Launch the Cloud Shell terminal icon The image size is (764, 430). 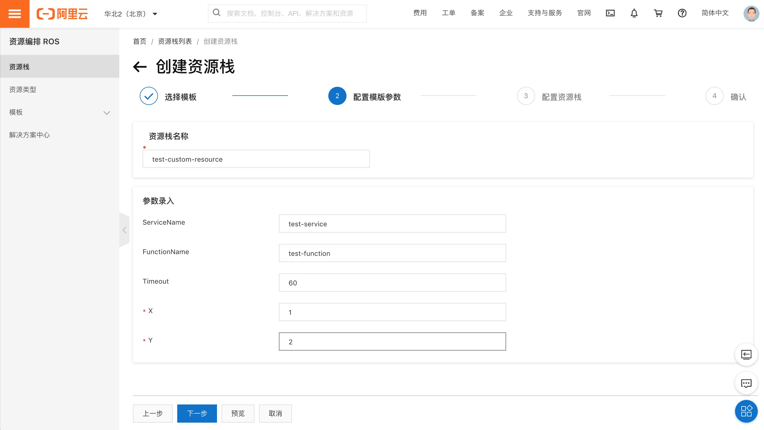610,13
